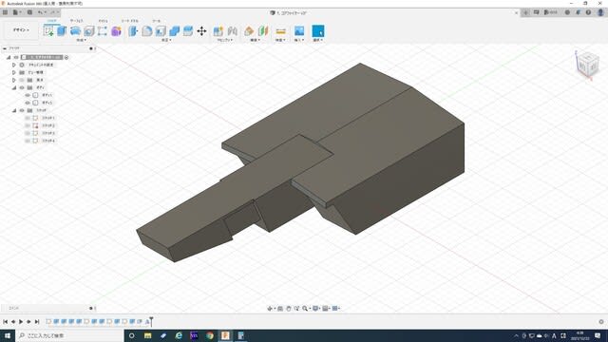
Task: Switch to the Tools tab
Action: click(x=156, y=21)
